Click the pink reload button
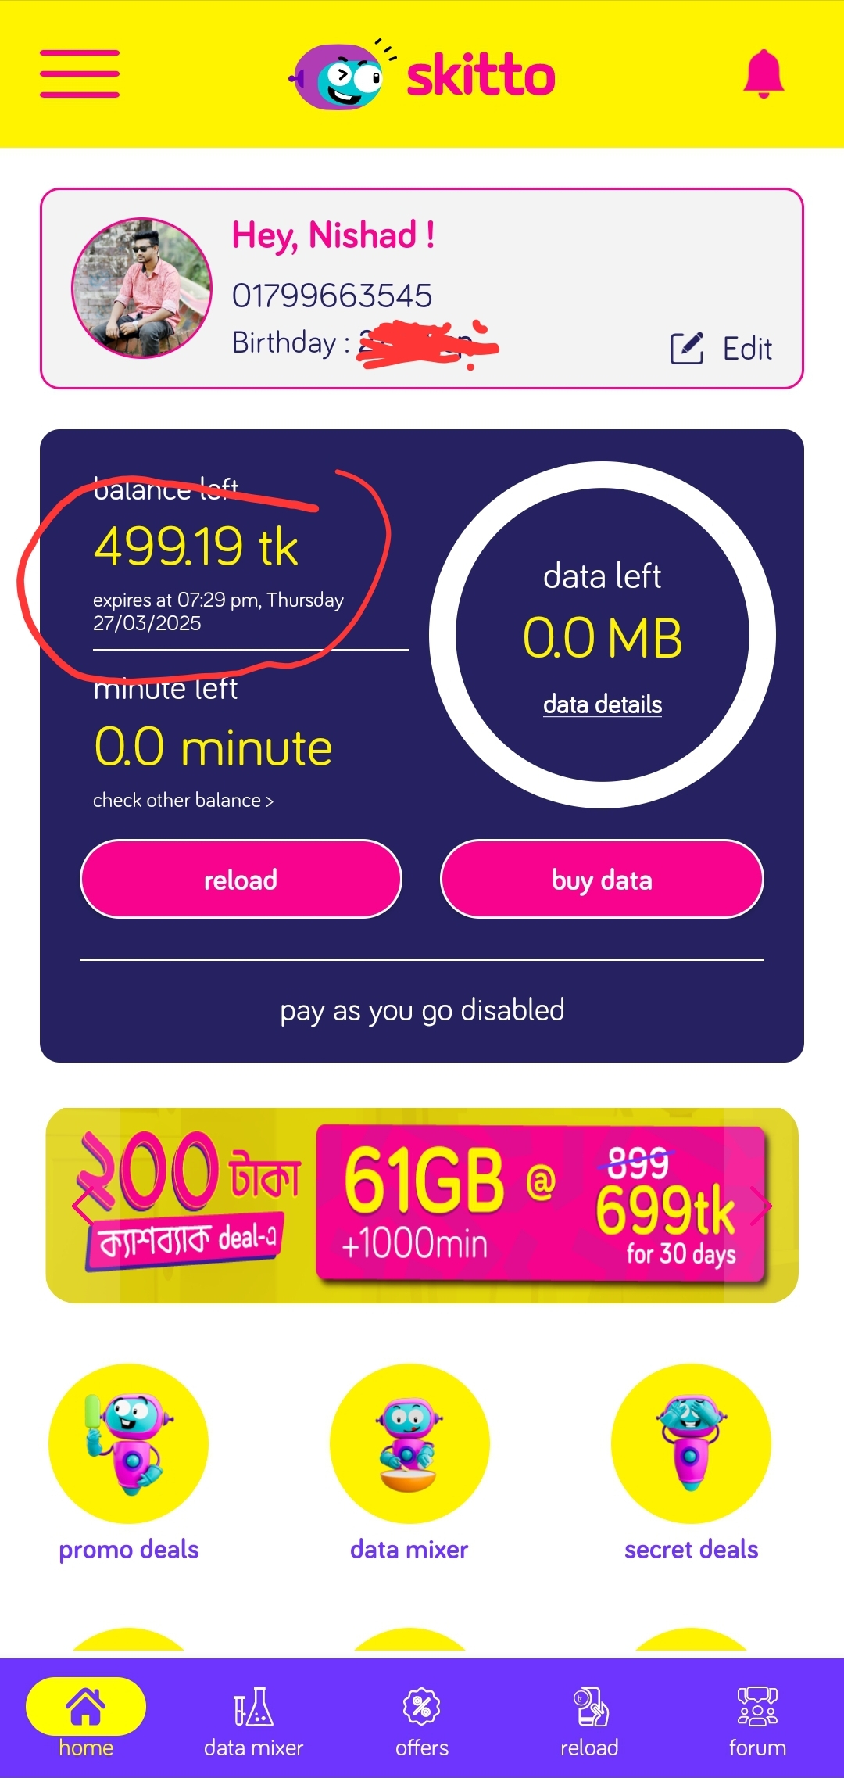 241,879
